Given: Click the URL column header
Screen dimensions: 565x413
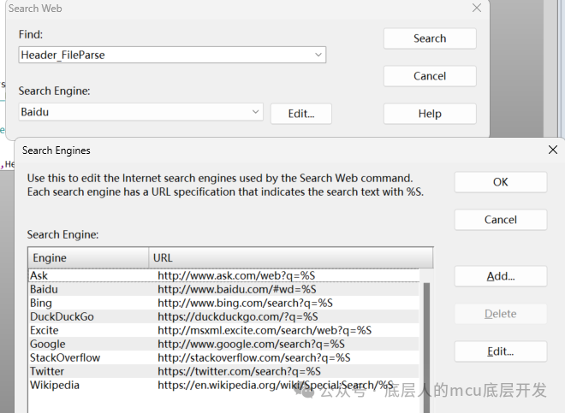Looking at the screenshot, I should coord(290,257).
